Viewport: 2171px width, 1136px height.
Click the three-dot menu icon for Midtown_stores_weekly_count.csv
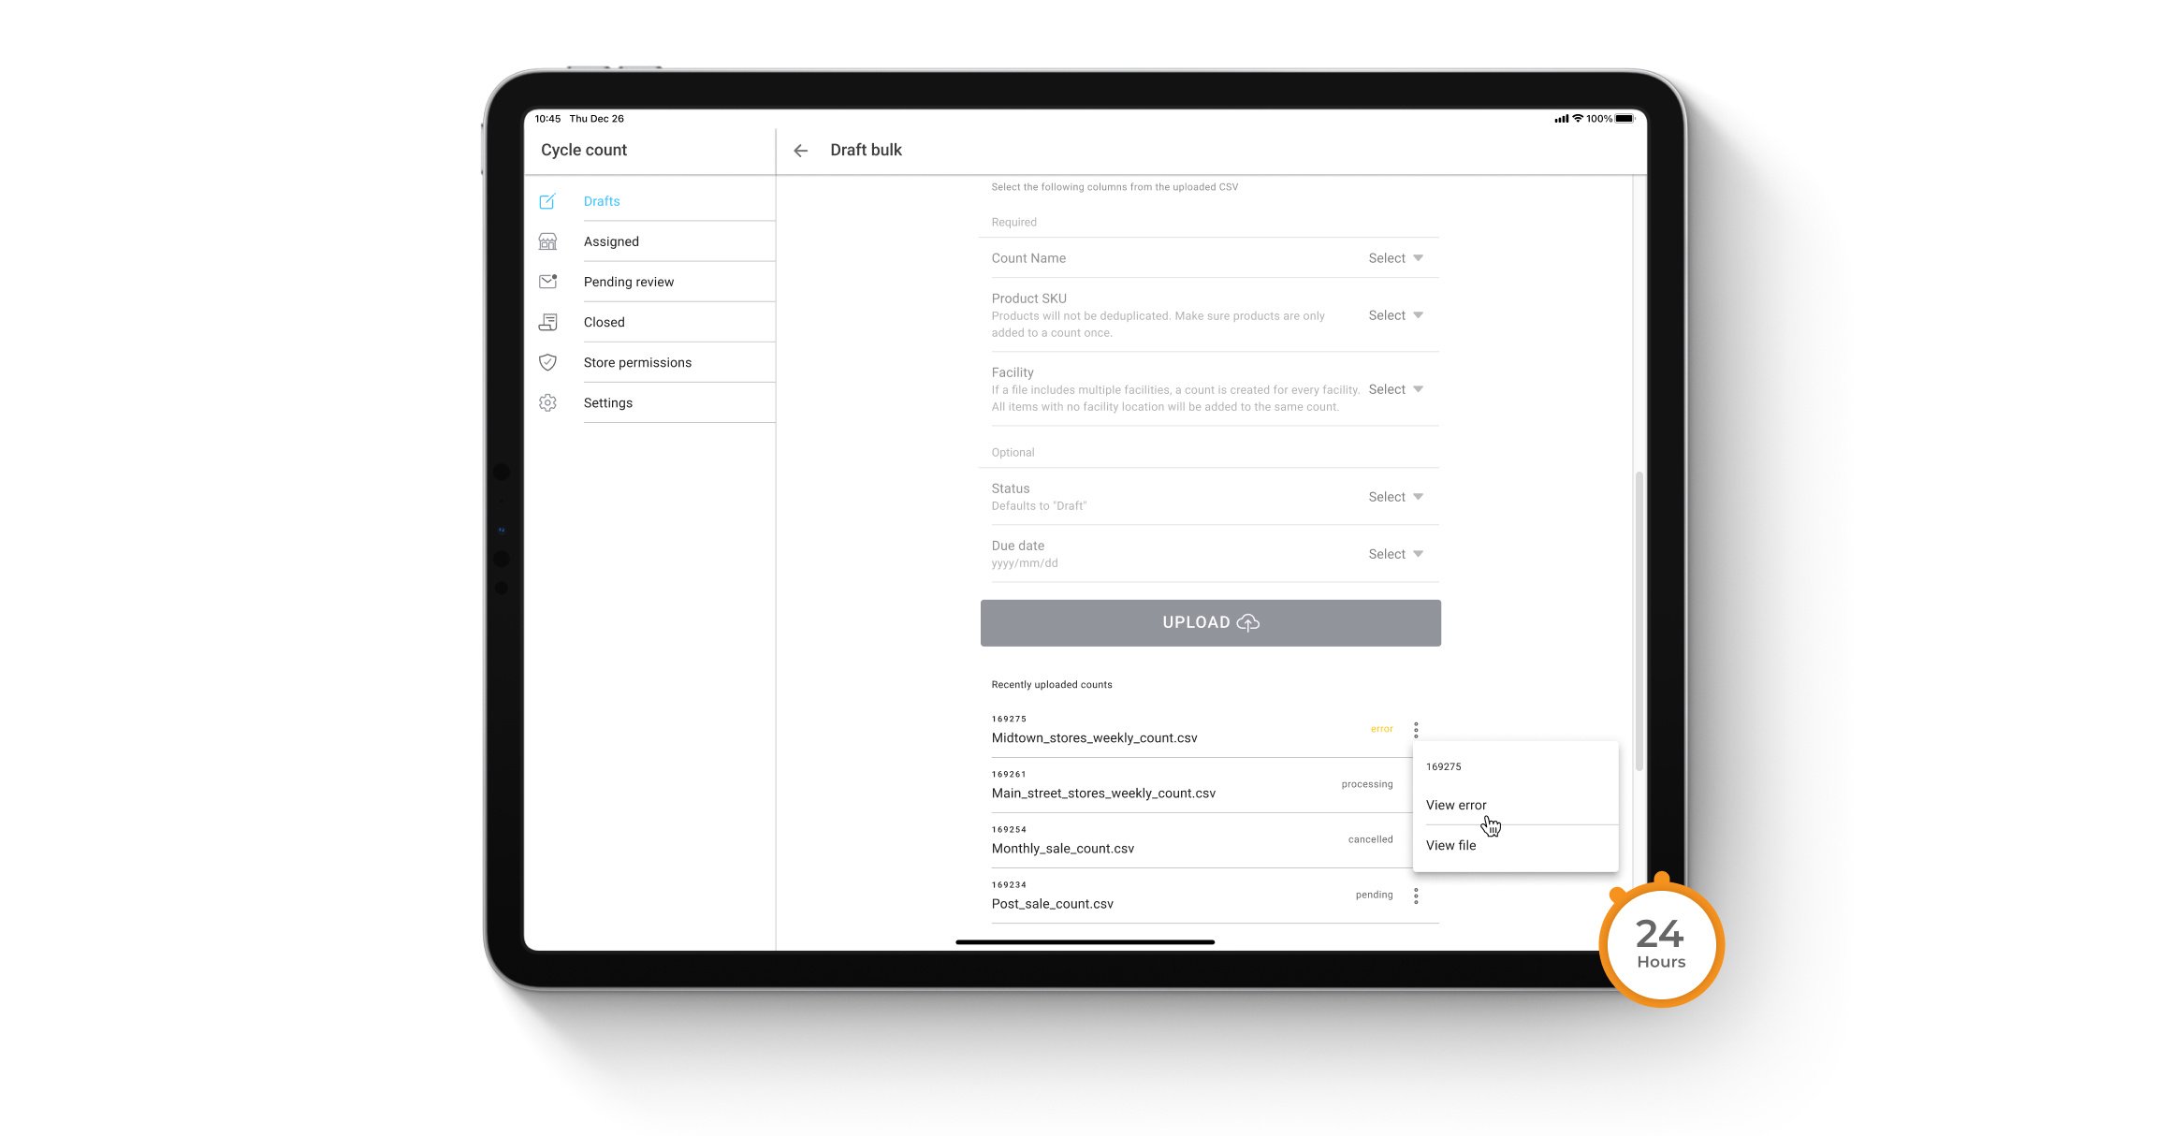pos(1416,730)
